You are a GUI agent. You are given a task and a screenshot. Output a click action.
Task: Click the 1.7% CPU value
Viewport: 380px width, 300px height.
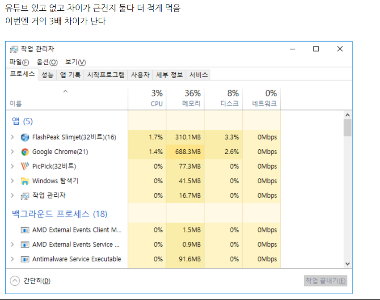pos(156,137)
